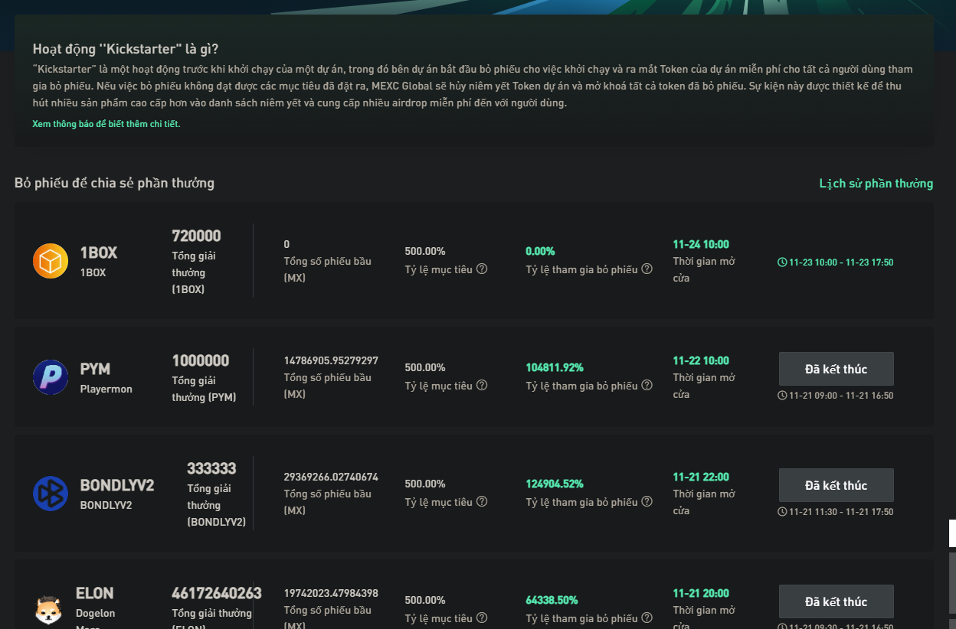The image size is (956, 629).
Task: Click vote total 14786905.95279297
Action: tap(331, 360)
